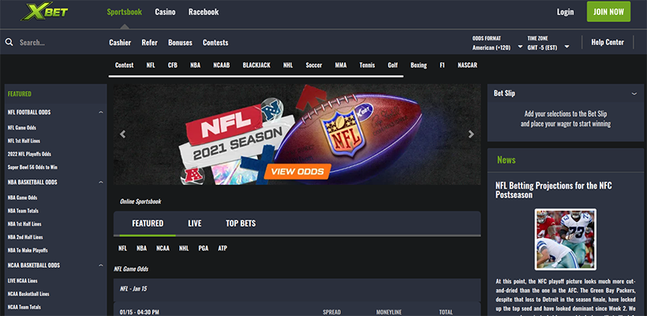647x316 pixels.
Task: Filter featured odds by PGA
Action: click(203, 248)
